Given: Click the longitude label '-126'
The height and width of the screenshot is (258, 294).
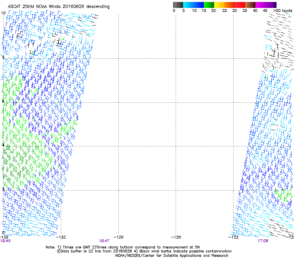Looking at the screenshot, I should pyautogui.click(x=176, y=237).
